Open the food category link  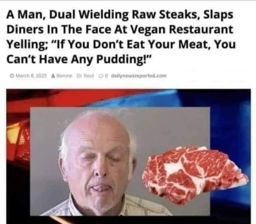click(x=89, y=76)
